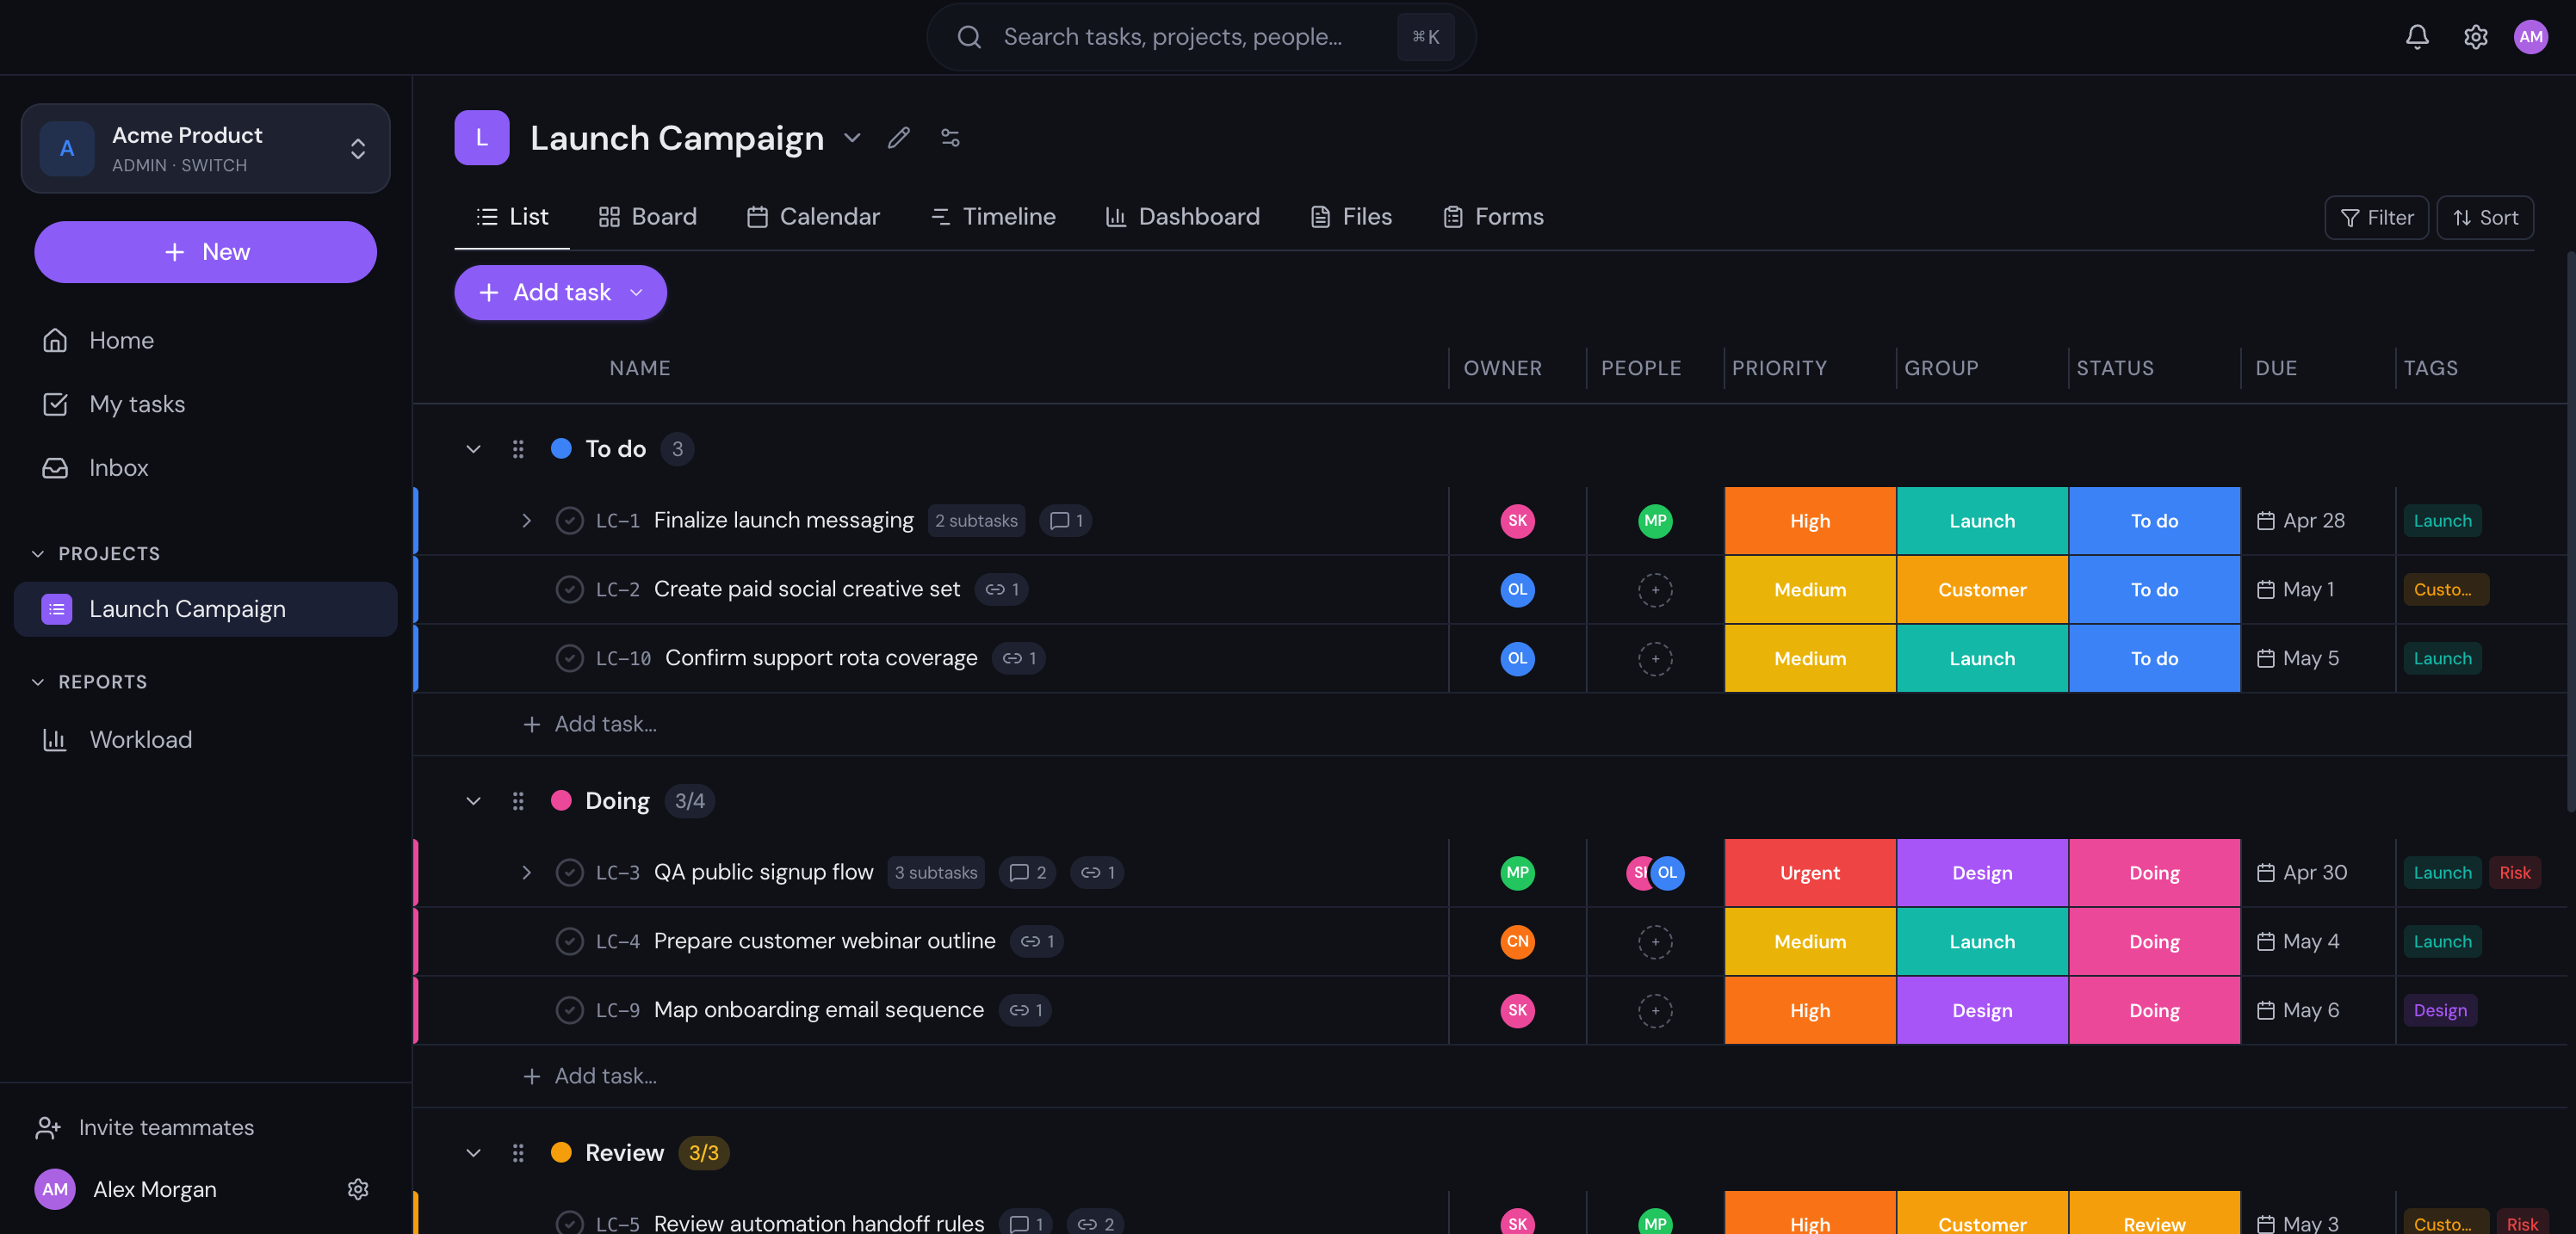Open link badge on Map onboarding email sequence
Image resolution: width=2576 pixels, height=1234 pixels.
coord(1025,1010)
